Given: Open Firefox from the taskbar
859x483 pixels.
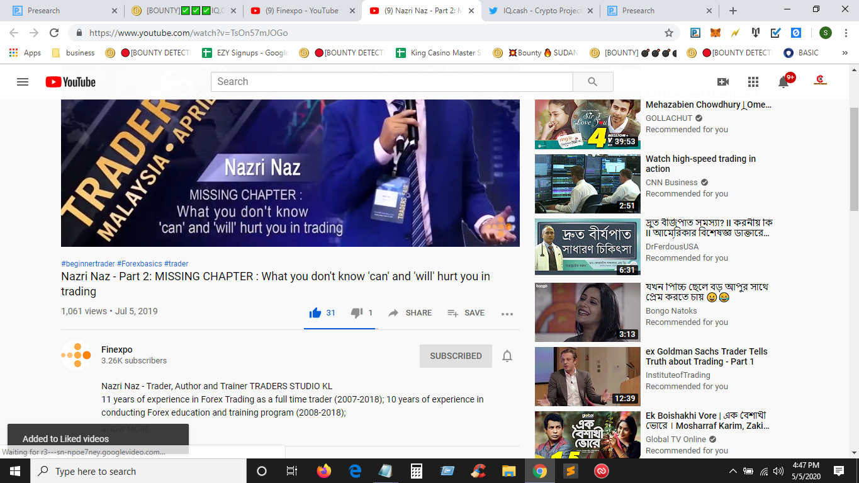Looking at the screenshot, I should 324,471.
